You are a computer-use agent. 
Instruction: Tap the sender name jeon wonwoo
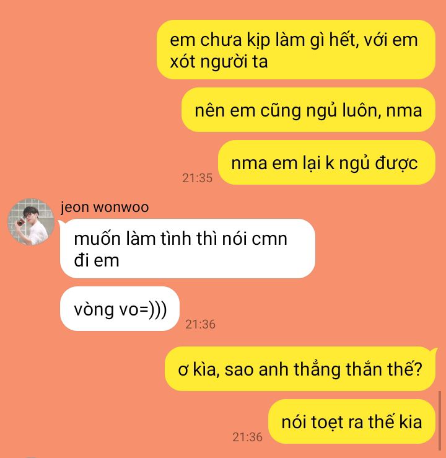click(105, 207)
